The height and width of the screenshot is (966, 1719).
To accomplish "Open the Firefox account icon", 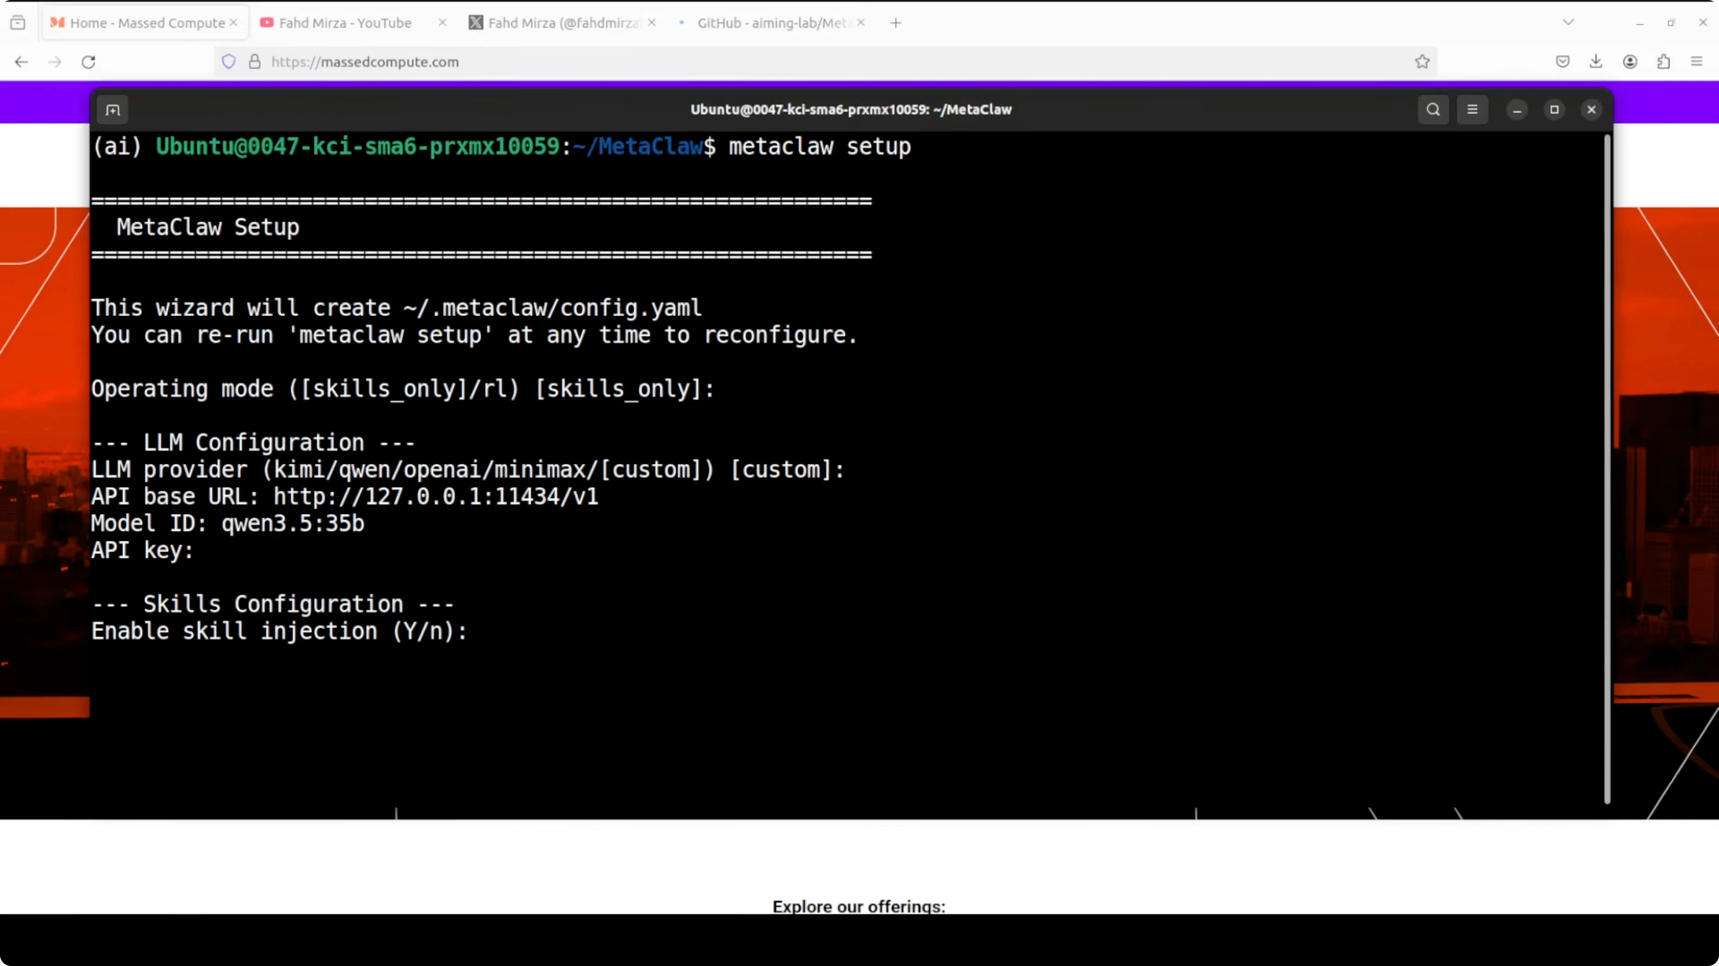I will point(1630,61).
